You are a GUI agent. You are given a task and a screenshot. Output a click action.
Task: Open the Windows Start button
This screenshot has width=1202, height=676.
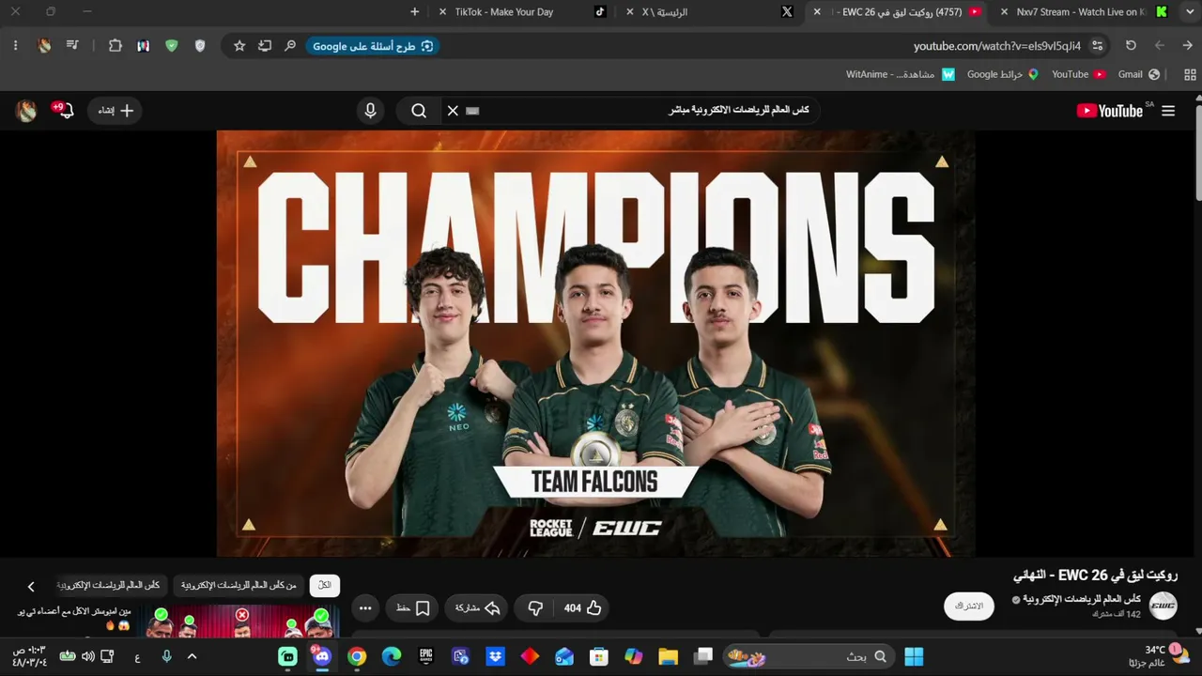pos(914,656)
